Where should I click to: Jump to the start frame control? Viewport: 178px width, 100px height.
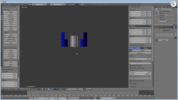coord(69,98)
